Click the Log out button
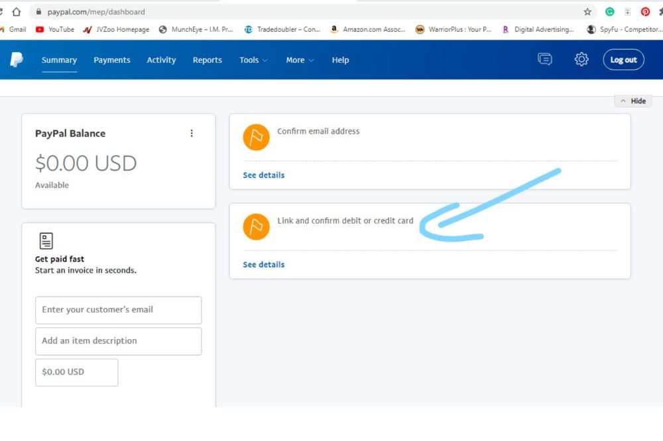 (623, 60)
